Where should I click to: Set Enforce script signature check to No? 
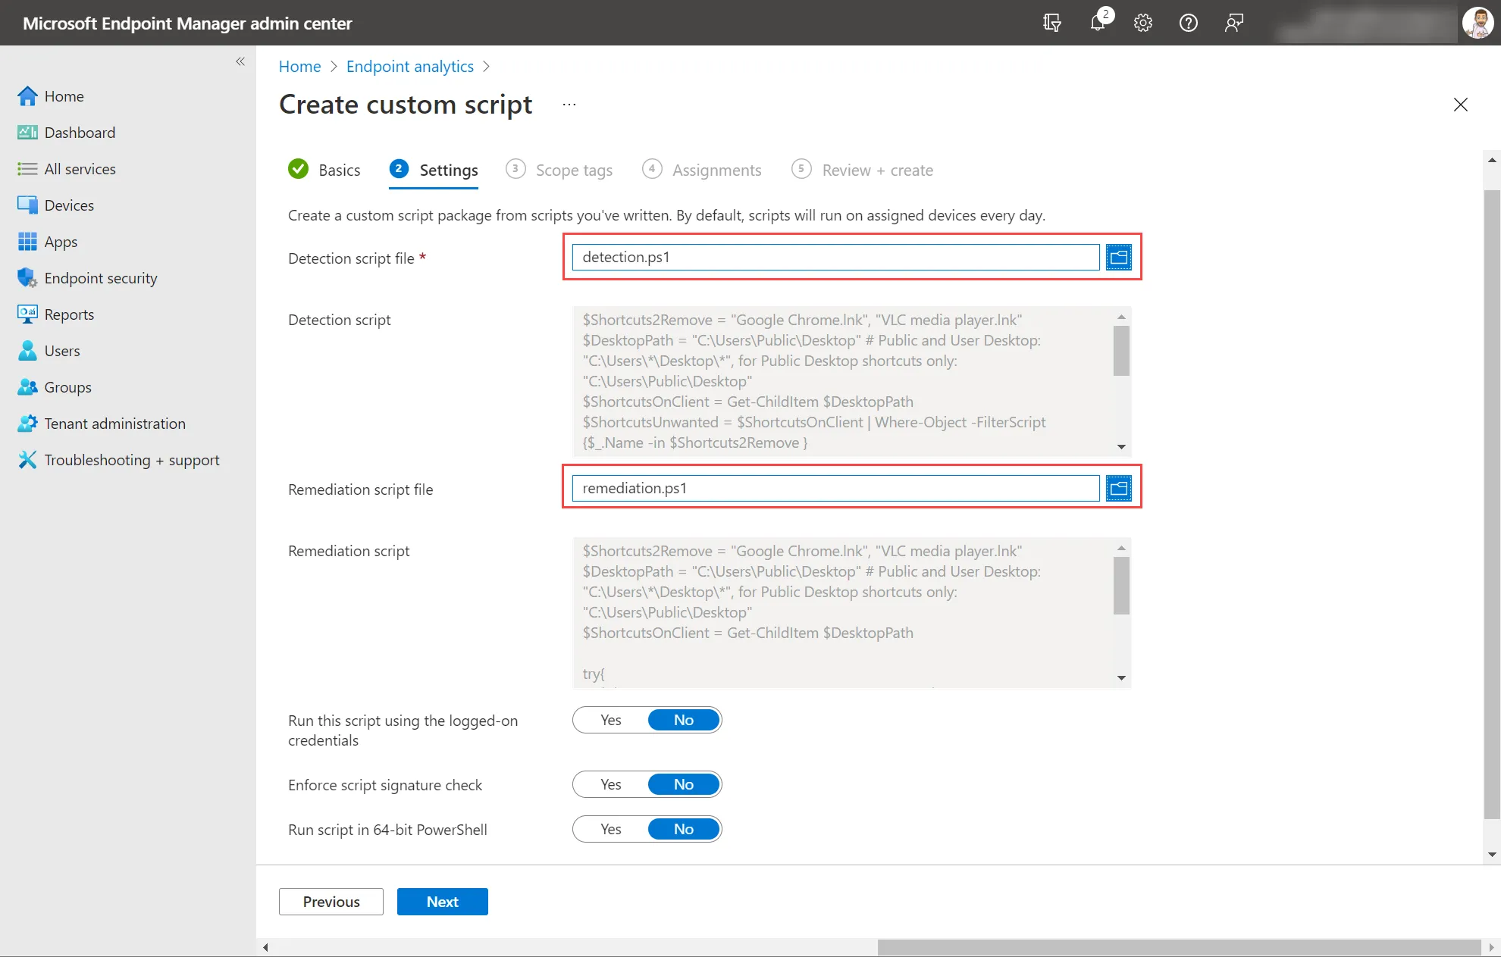[684, 784]
